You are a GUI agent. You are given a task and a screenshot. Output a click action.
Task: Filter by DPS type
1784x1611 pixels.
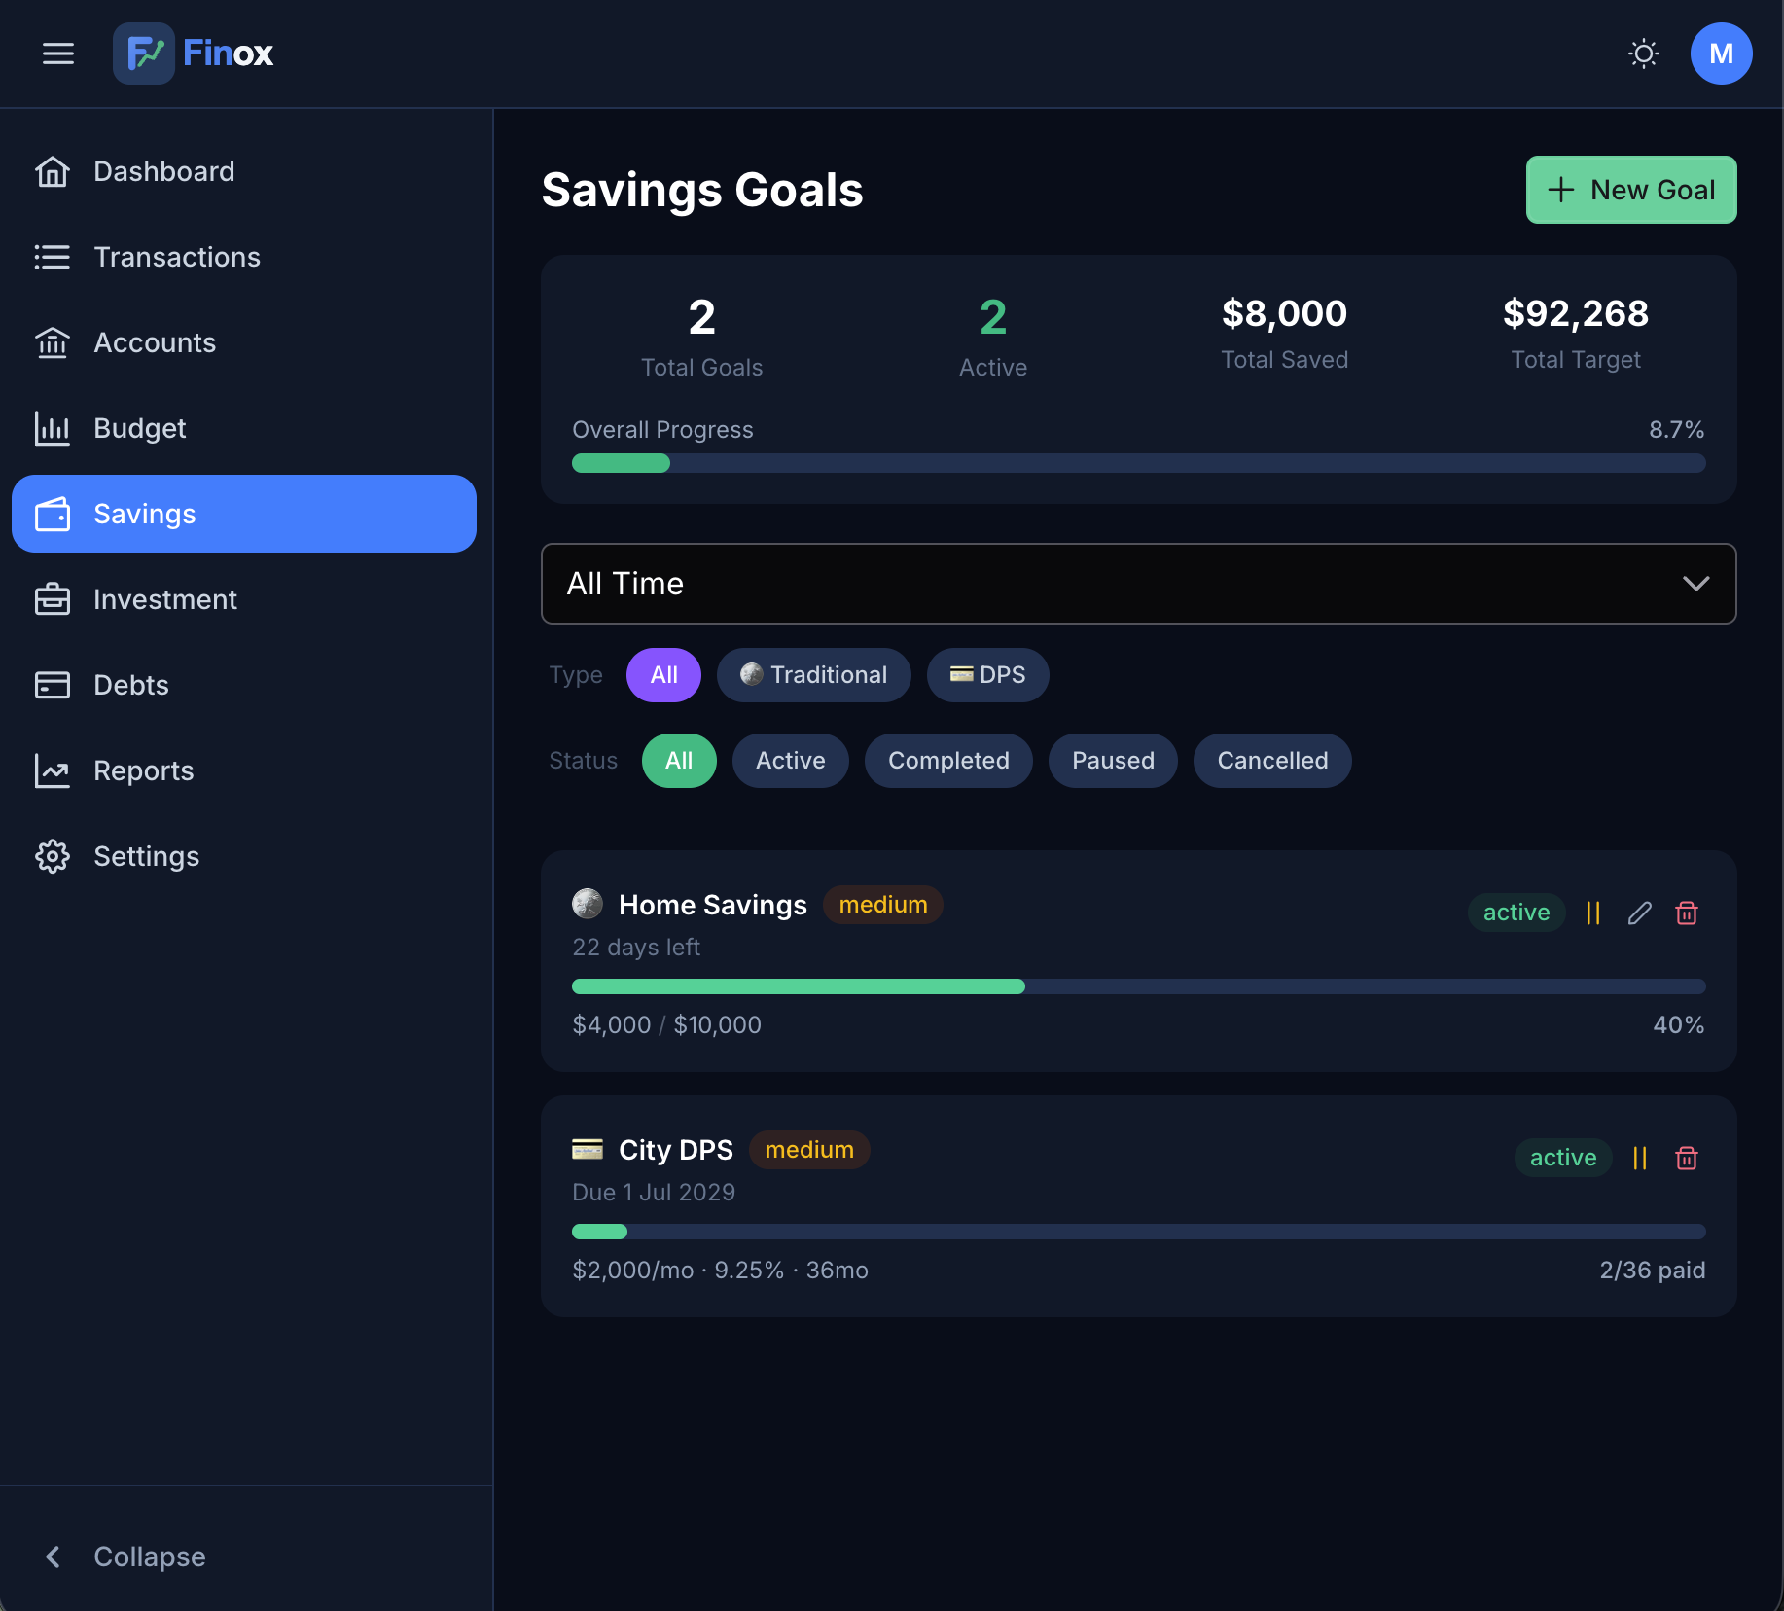[x=987, y=675]
